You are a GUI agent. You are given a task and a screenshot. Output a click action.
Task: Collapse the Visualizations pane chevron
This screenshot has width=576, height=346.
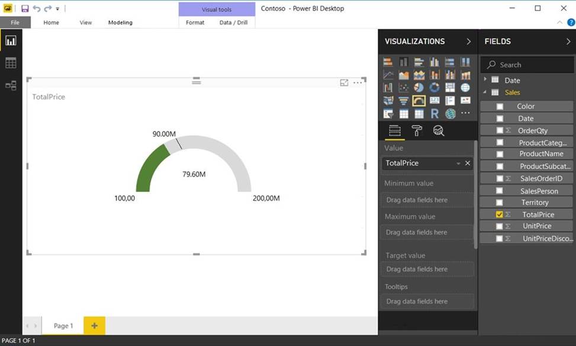click(468, 41)
